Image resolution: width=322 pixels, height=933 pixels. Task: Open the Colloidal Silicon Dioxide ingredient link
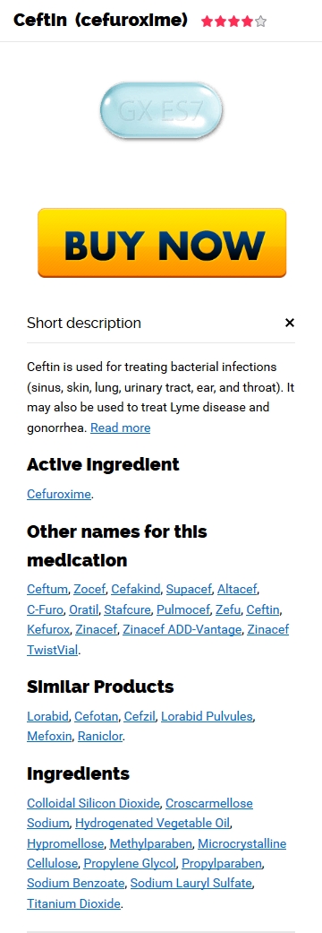pyautogui.click(x=93, y=803)
